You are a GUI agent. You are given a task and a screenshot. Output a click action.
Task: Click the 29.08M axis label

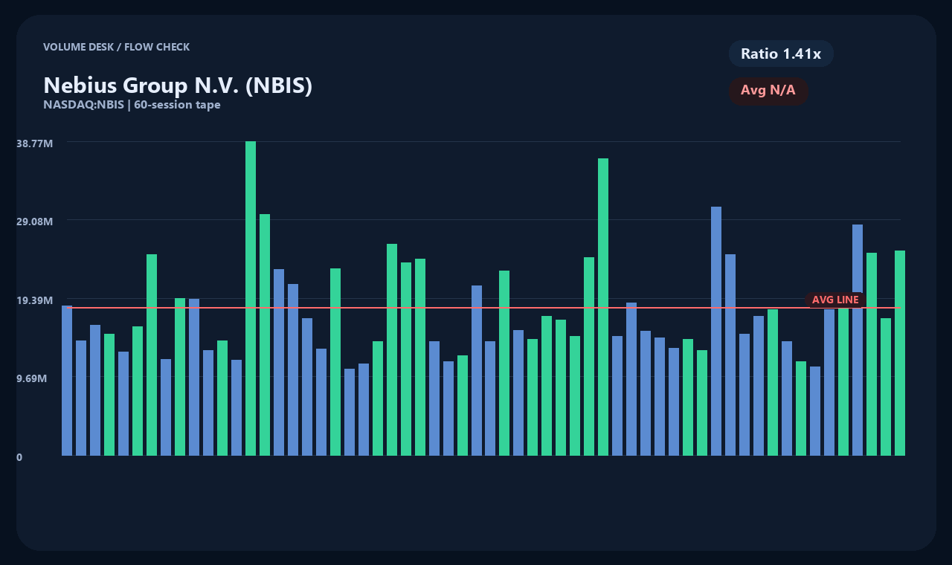pyautogui.click(x=35, y=222)
